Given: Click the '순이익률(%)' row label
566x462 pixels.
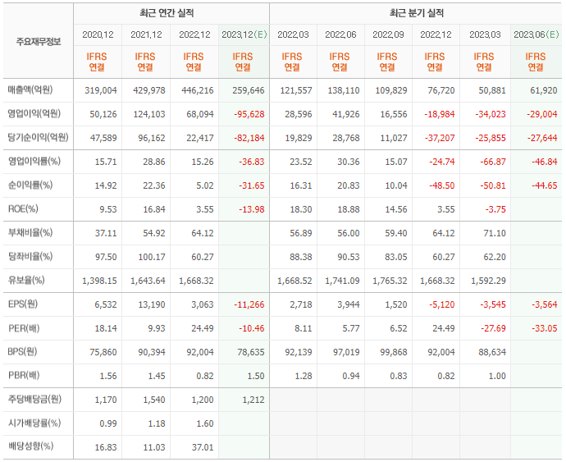Looking at the screenshot, I should coord(30,185).
